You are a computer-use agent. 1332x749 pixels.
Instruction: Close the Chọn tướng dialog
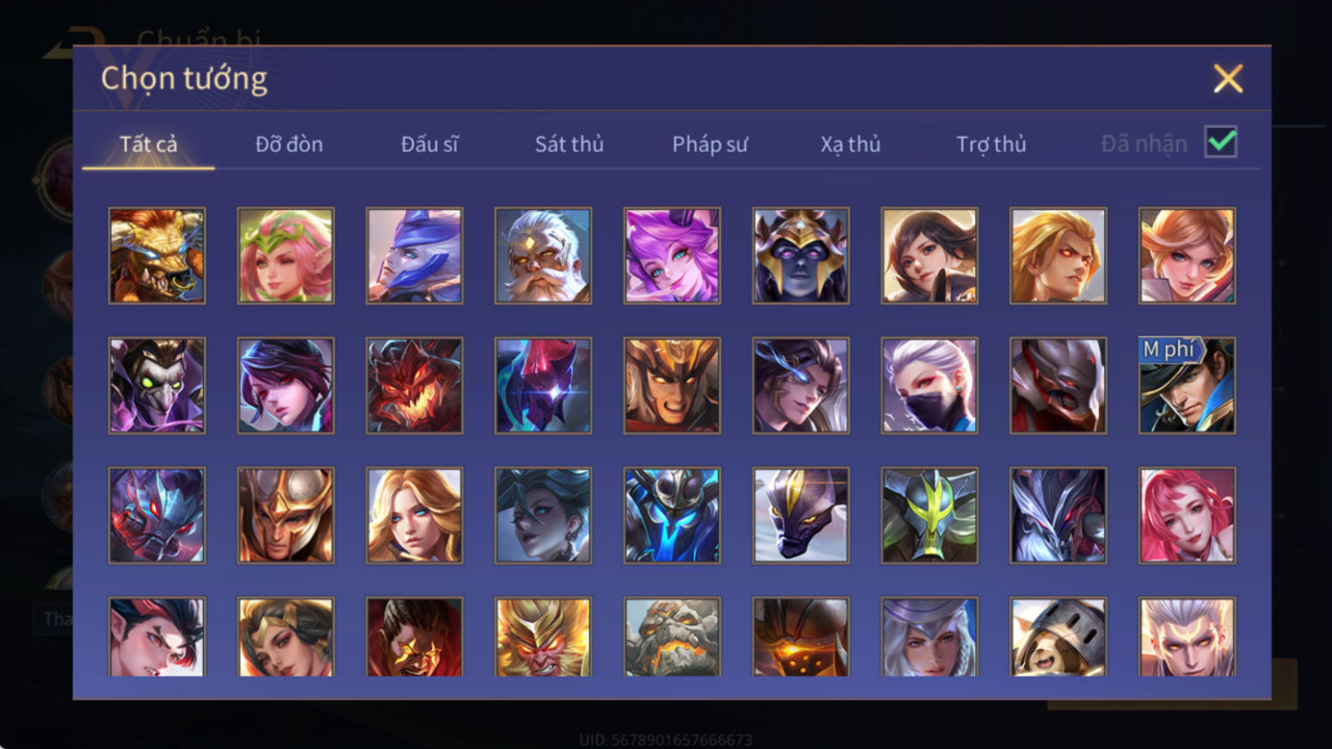pos(1228,78)
